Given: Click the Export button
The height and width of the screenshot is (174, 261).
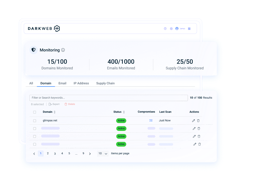Looking at the screenshot, I should click(x=54, y=104).
